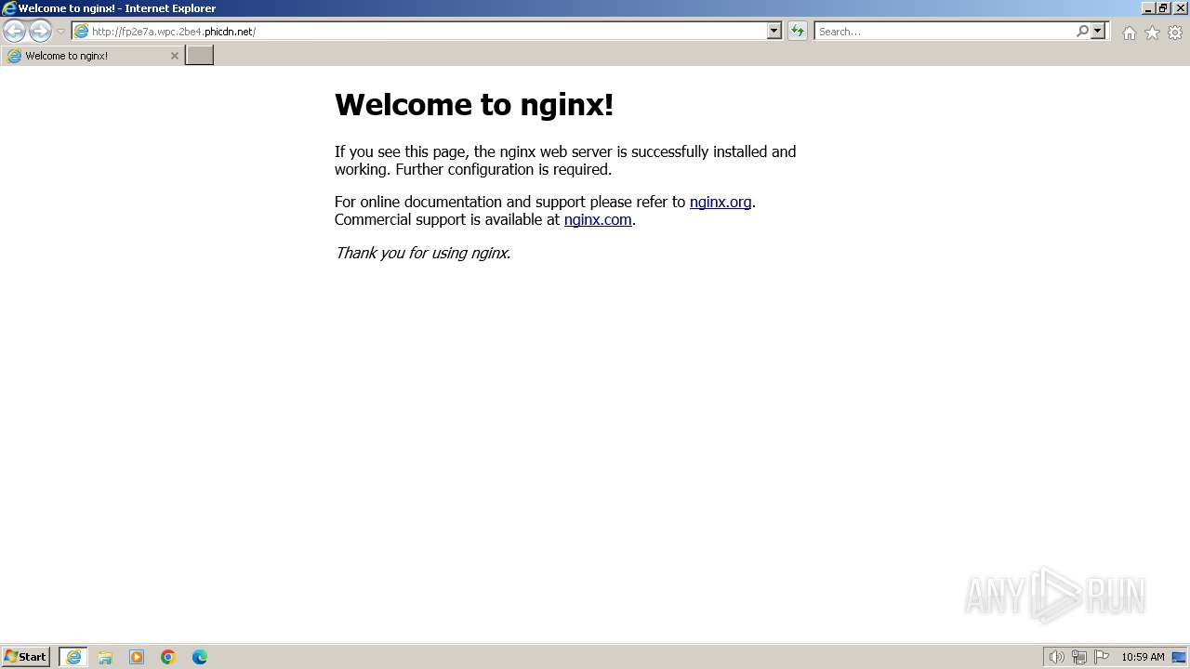Close the 'Welcome to nginx!' tab
Screen dimensions: 1190x669
[x=174, y=56]
